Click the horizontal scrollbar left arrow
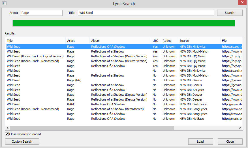Image resolution: width=248 pixels, height=148 pixels. [x=8, y=128]
